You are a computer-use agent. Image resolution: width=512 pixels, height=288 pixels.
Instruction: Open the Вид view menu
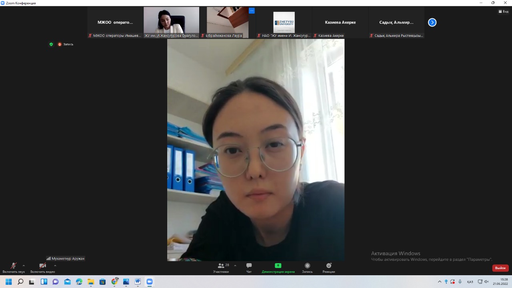[503, 12]
